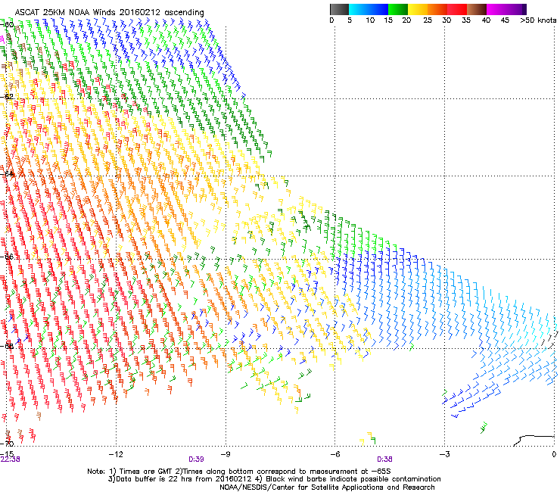
Task: Click the '-70' latitude axis label
Action: 7,444
